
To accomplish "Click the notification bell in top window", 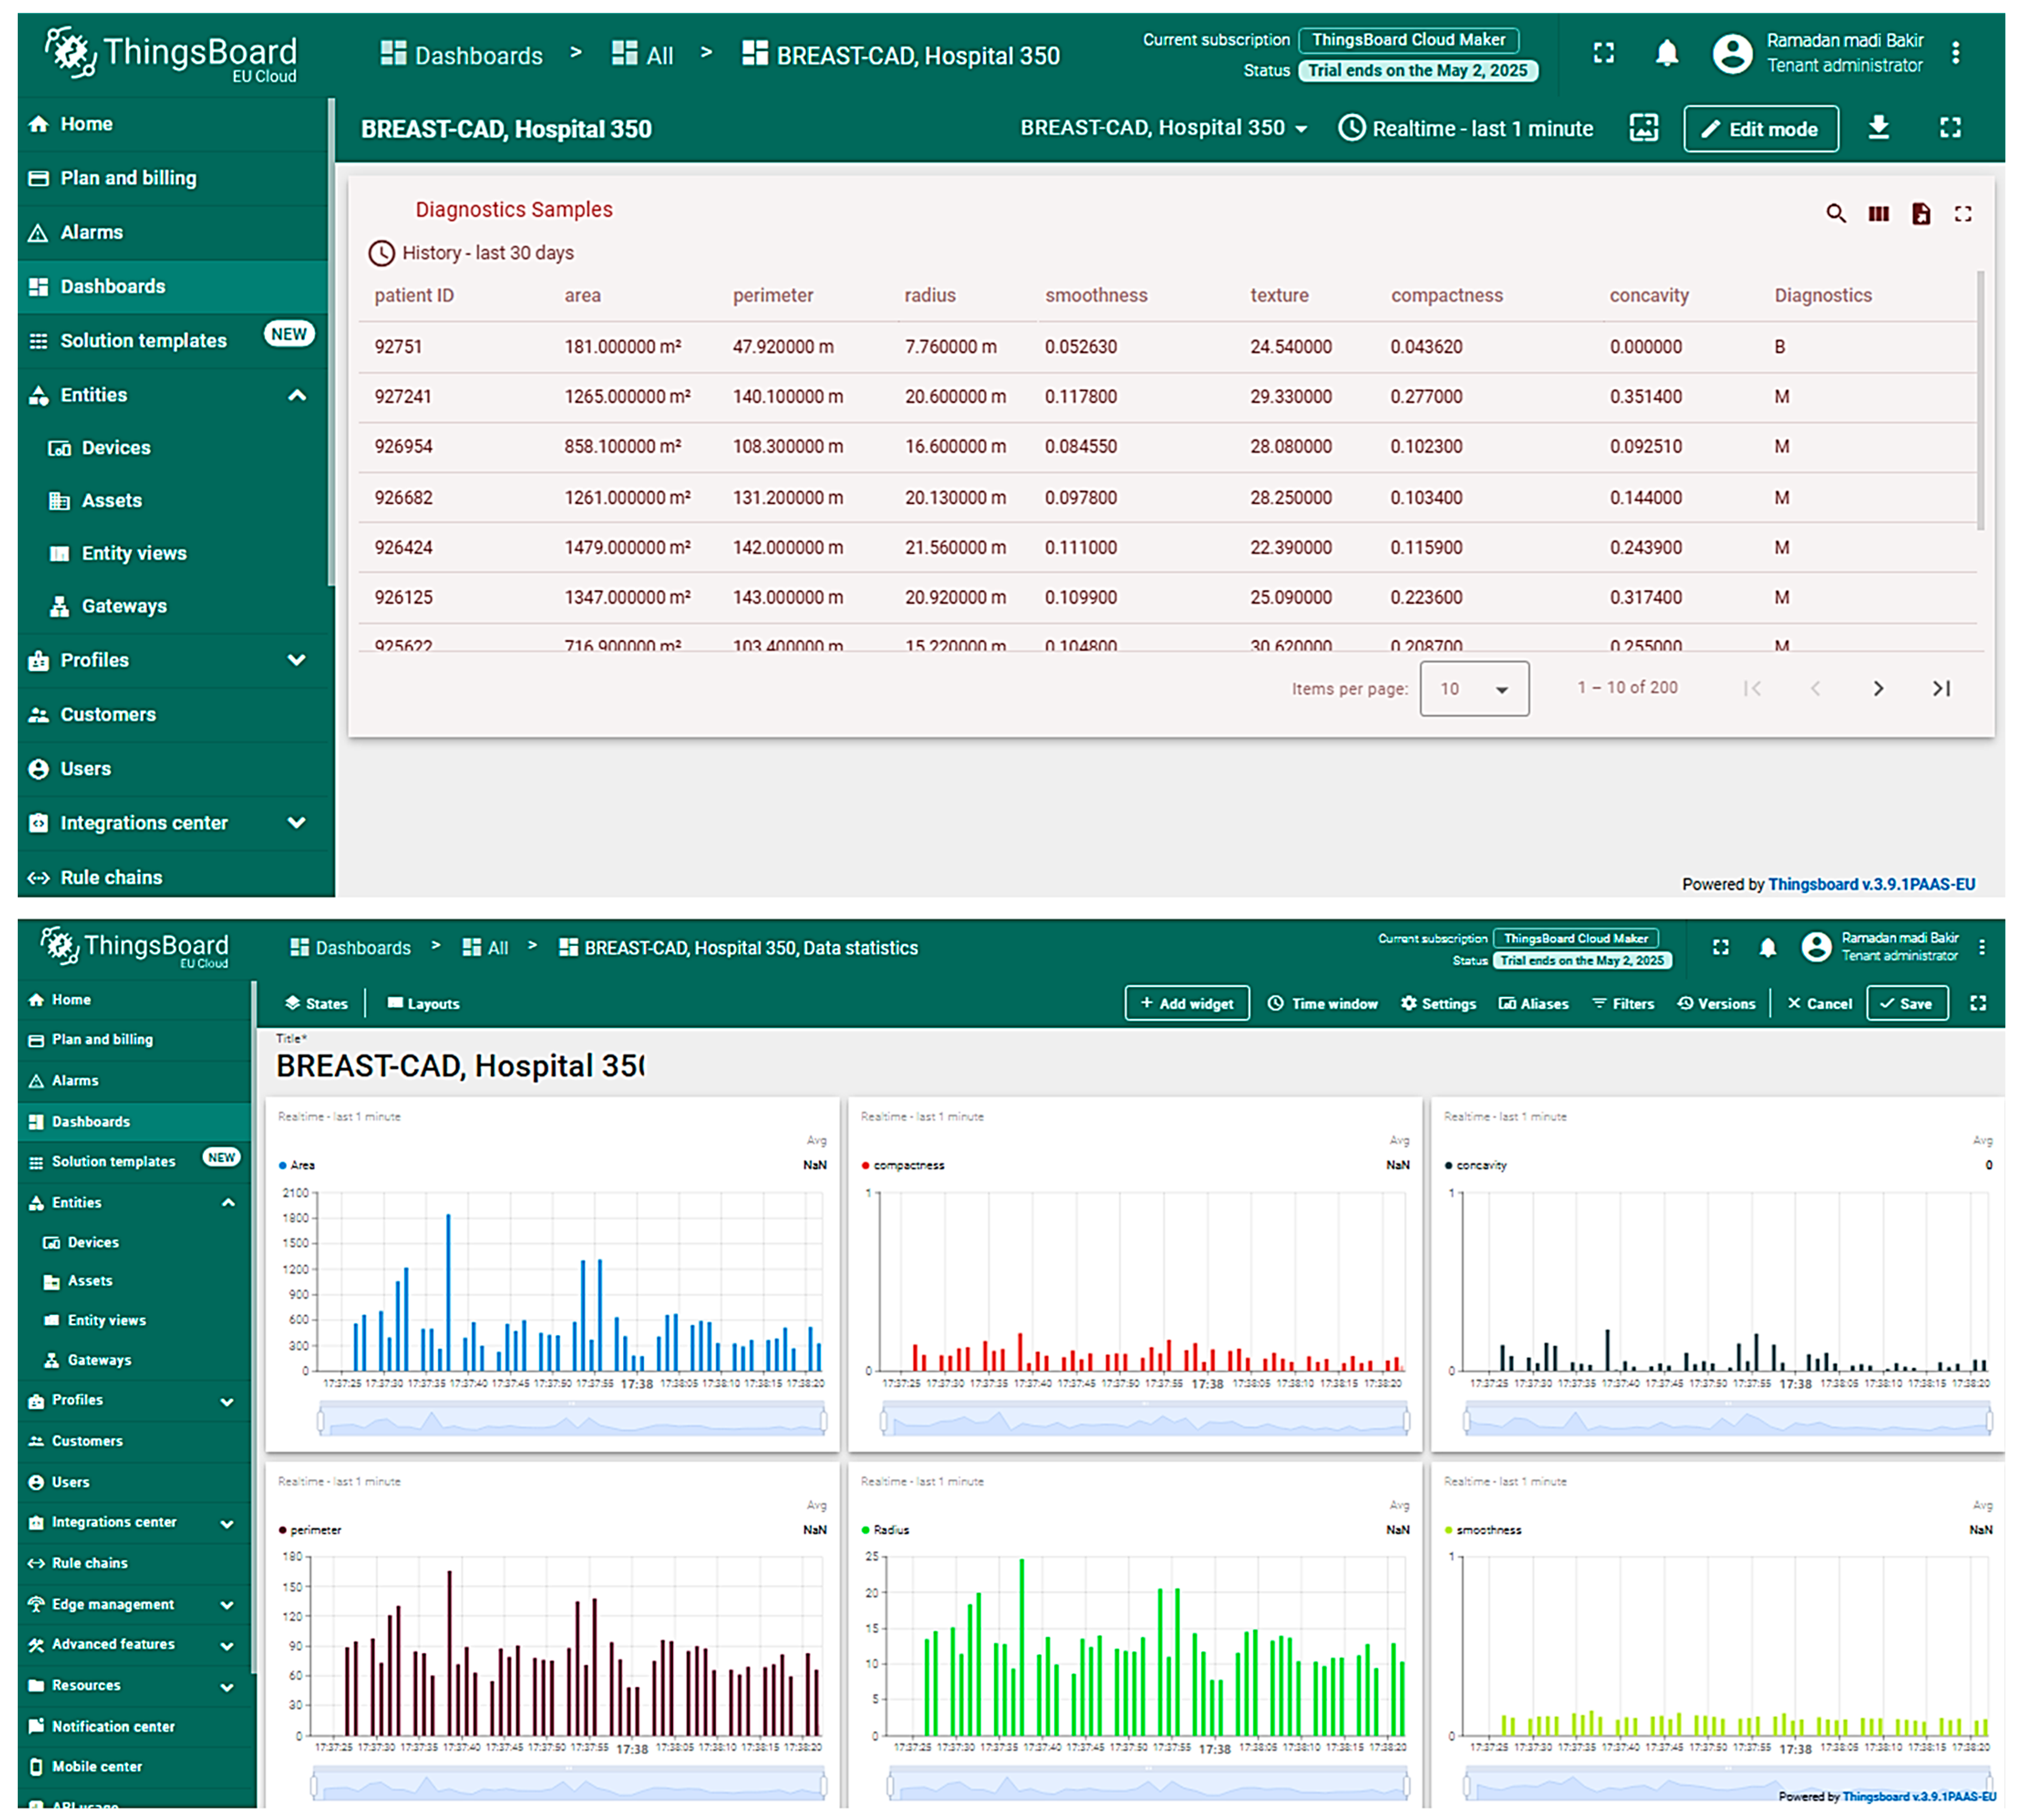I will tap(1666, 53).
